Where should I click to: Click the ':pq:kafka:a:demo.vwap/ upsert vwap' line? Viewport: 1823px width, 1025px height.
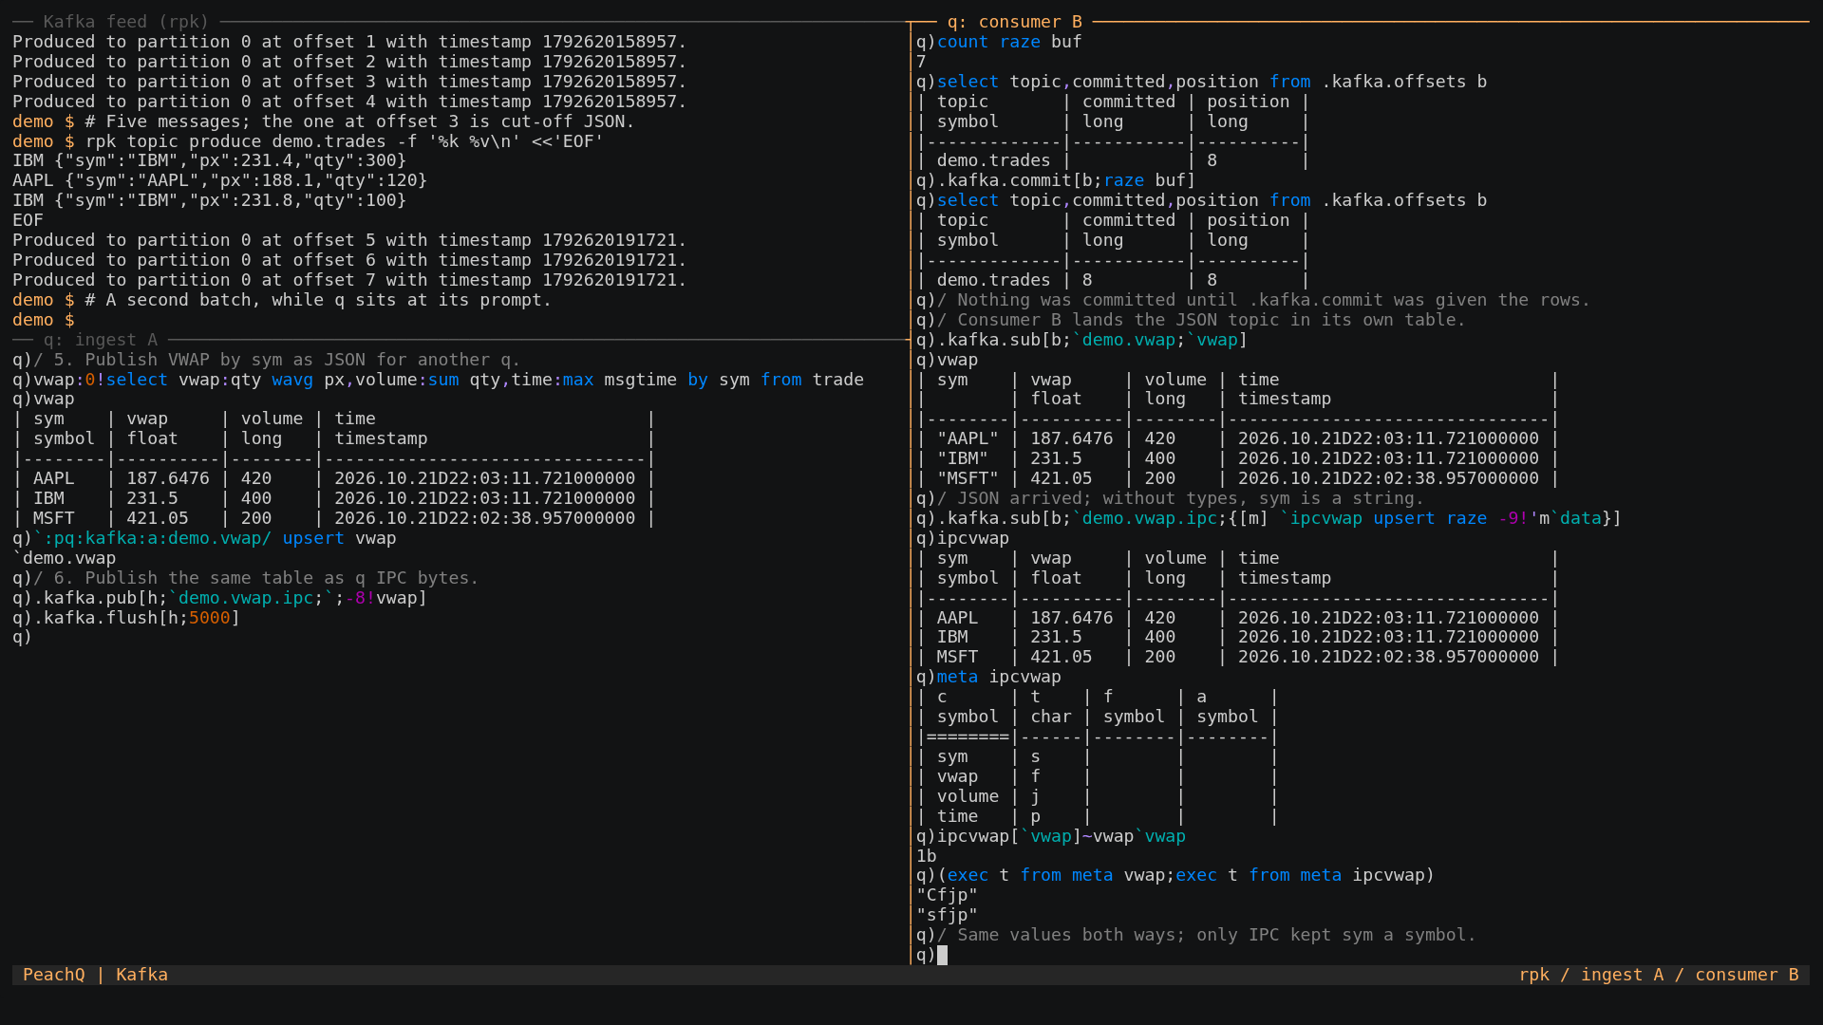pyautogui.click(x=204, y=538)
